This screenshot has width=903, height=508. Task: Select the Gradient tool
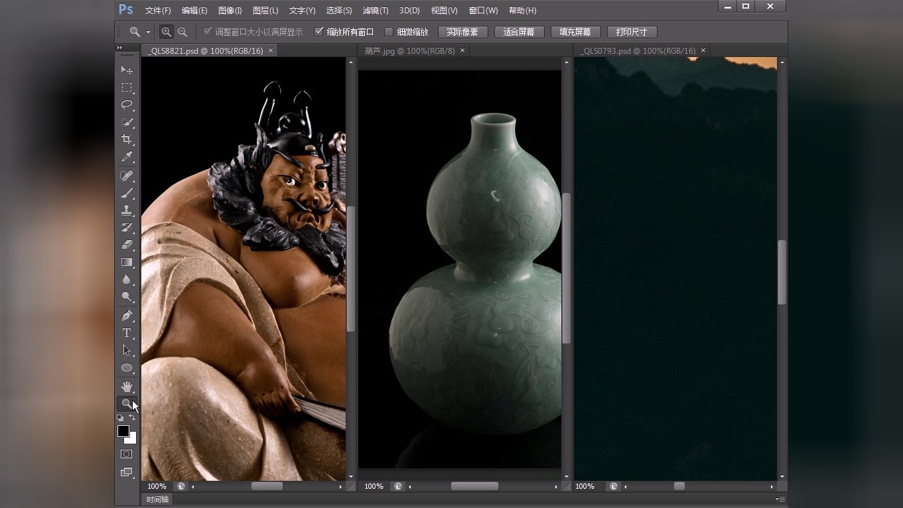(x=126, y=262)
